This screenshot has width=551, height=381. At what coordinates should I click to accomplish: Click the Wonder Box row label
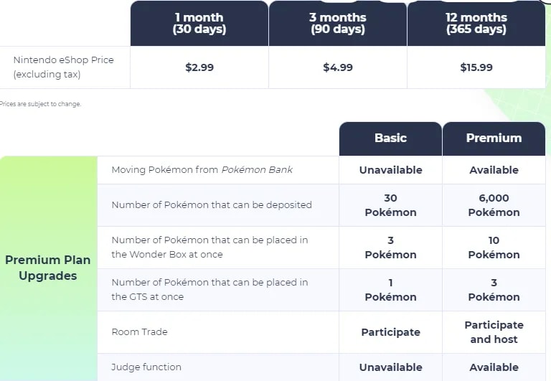(209, 247)
